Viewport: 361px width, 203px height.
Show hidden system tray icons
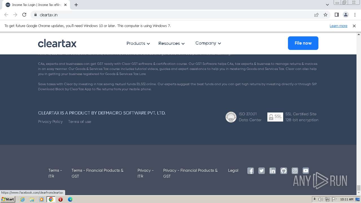[x=314, y=199]
